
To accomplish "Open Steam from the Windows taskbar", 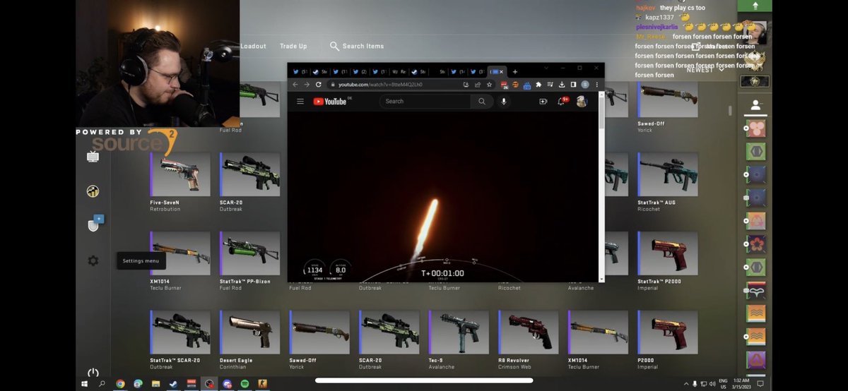I will click(x=174, y=384).
